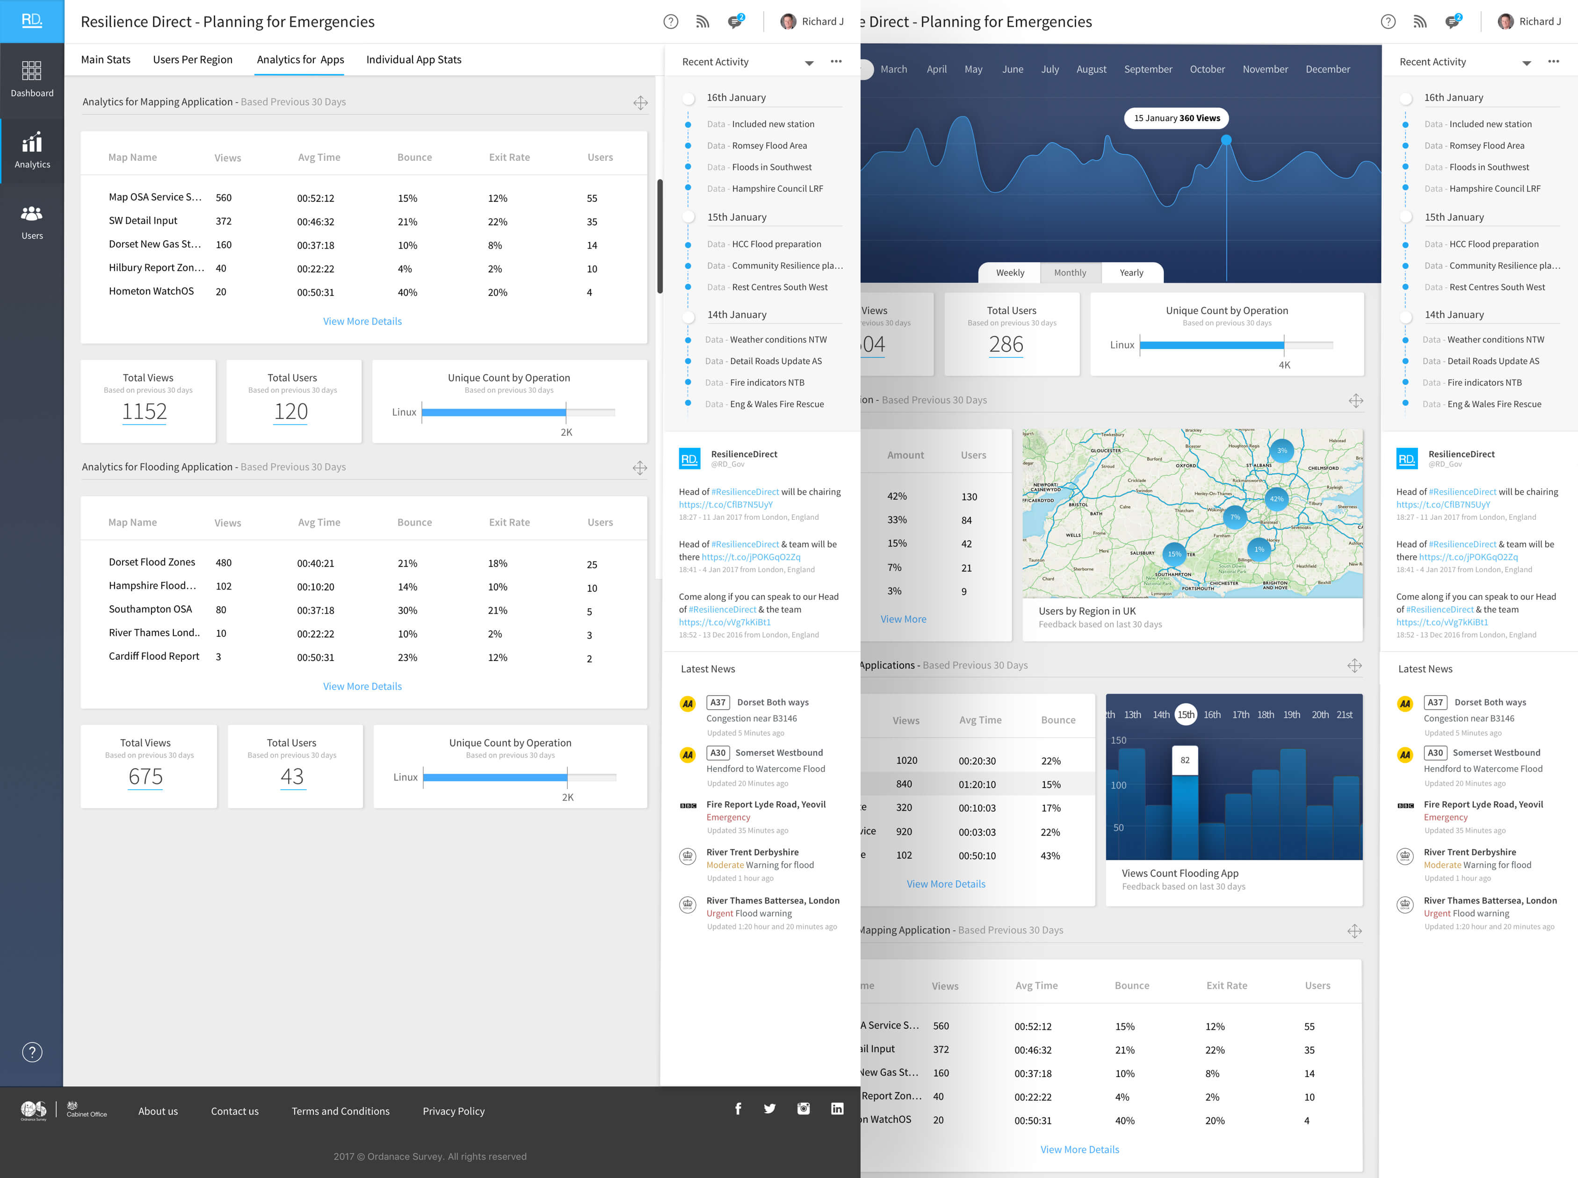The height and width of the screenshot is (1178, 1578).
Task: Switch chart range to Monthly
Action: (1069, 273)
